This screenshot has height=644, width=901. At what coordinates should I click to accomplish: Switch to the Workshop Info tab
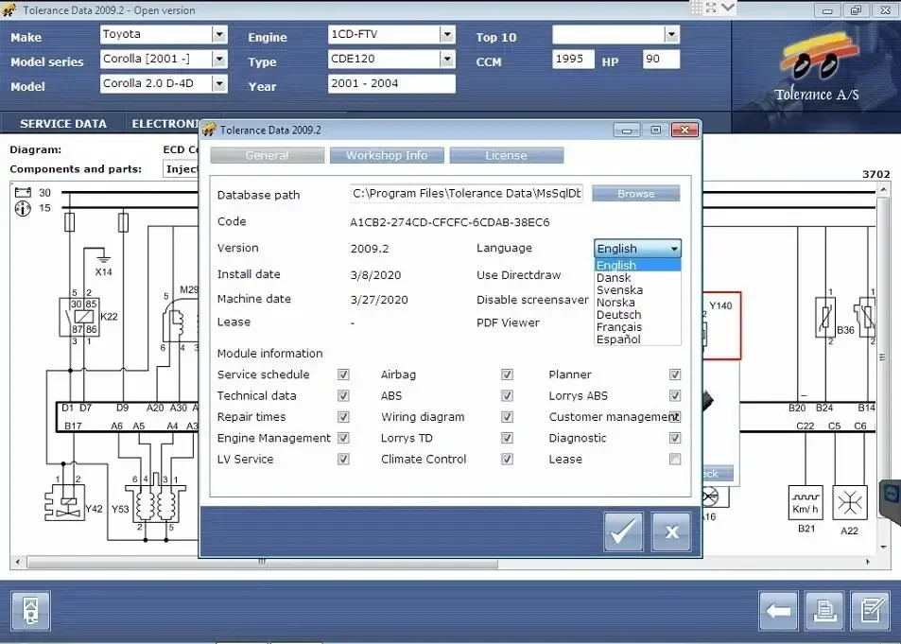[x=387, y=155]
